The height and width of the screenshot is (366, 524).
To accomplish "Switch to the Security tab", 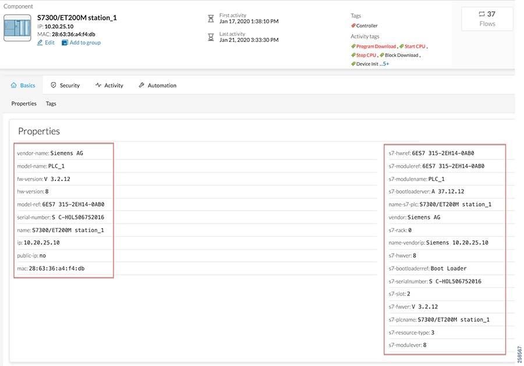I will 65,85.
